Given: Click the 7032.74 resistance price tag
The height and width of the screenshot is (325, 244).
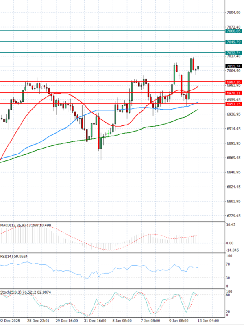Looking at the screenshot, I should (x=233, y=53).
